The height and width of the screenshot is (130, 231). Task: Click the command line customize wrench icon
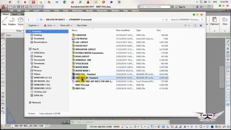coord(68,122)
